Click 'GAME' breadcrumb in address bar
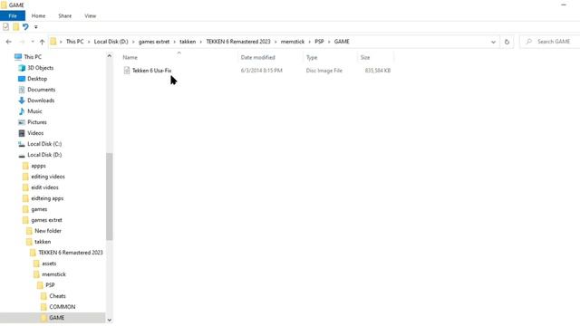Image resolution: width=580 pixels, height=326 pixels. point(342,42)
